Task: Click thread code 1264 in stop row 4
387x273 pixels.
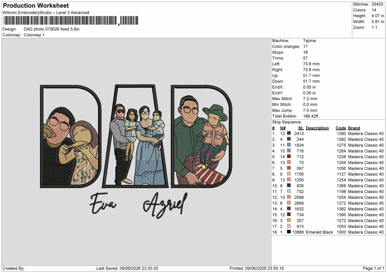Action: [341, 151]
